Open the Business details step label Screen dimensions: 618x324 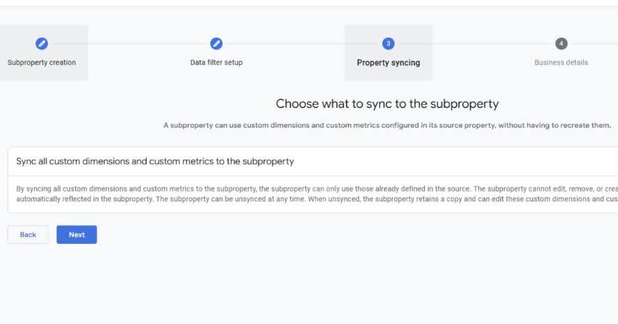[561, 63]
